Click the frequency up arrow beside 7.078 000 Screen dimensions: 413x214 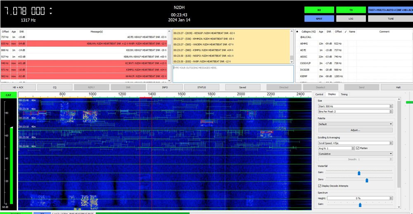[x=51, y=8]
